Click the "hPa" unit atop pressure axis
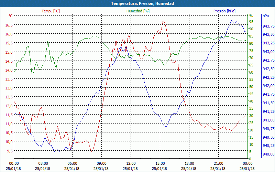The image size is (275, 172). coord(266,16)
